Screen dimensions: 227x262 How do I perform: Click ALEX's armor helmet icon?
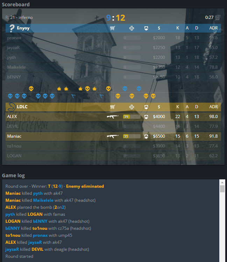(146, 117)
